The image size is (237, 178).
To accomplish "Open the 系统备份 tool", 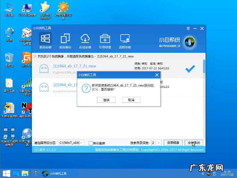I will point(65,40).
